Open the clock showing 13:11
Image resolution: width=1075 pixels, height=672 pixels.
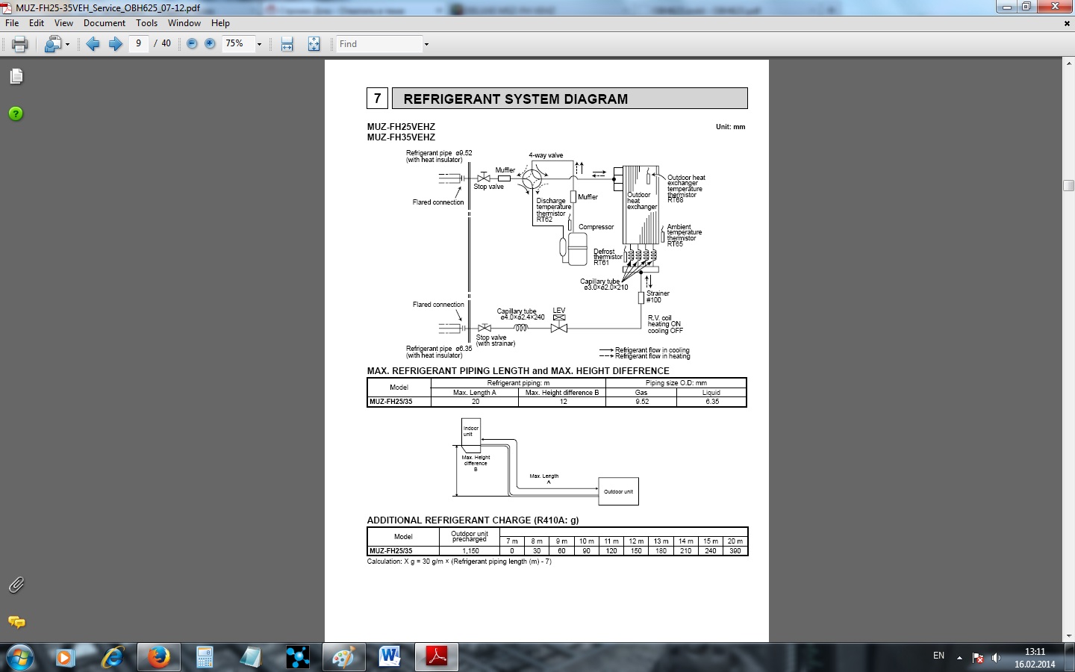pos(1035,652)
